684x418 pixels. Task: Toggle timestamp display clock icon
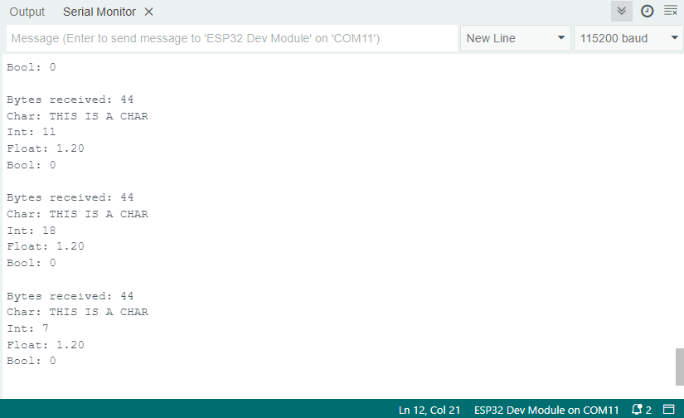647,12
